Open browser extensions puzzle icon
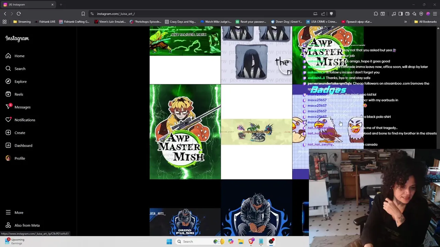The height and width of the screenshot is (247, 440). [x=376, y=14]
